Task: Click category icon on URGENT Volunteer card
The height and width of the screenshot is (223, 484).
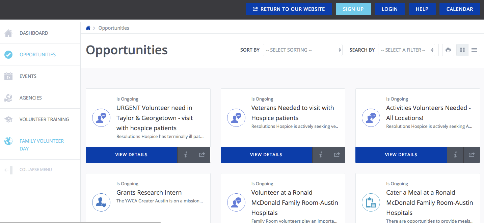Action: (x=101, y=118)
